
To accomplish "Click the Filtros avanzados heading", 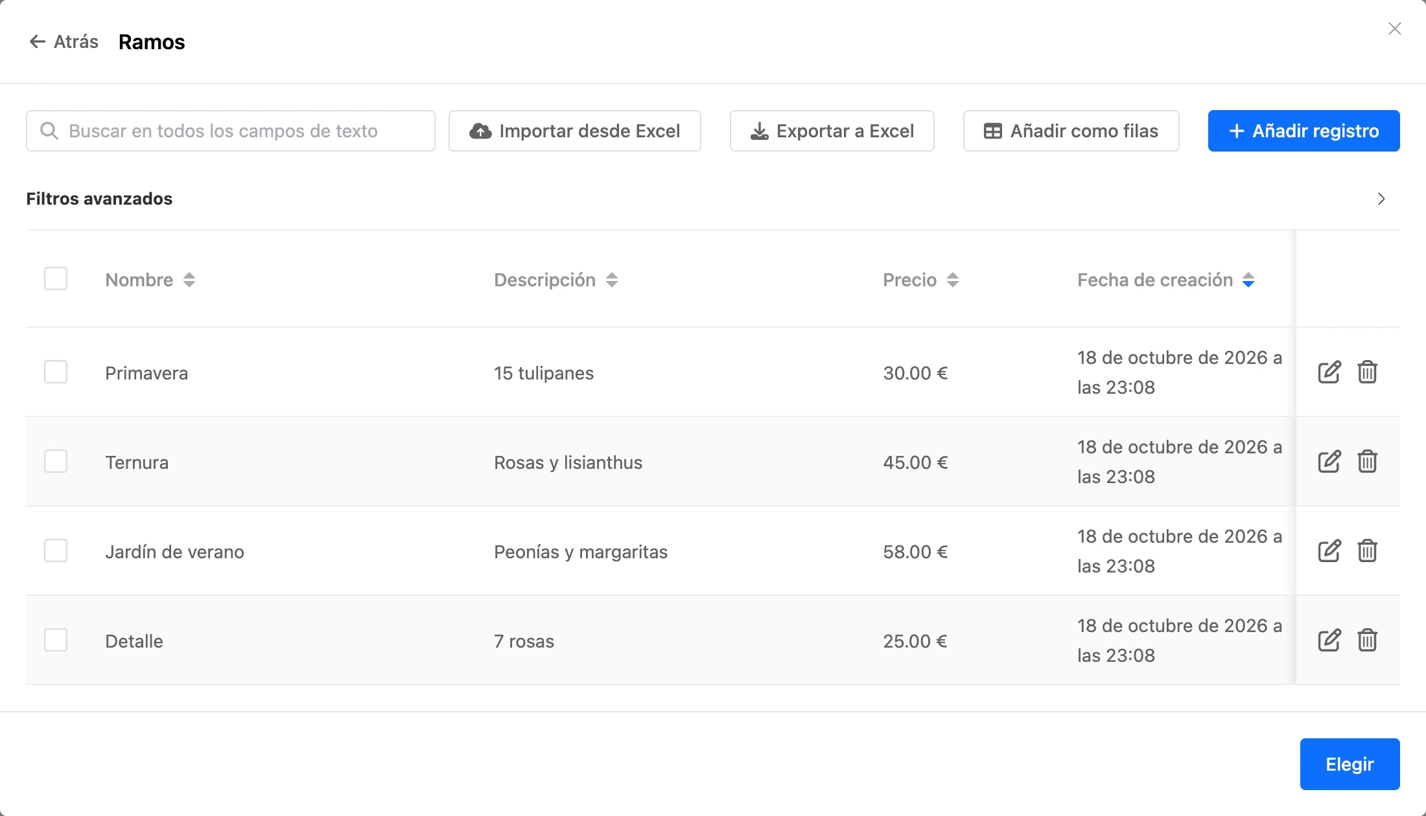I will click(x=99, y=199).
